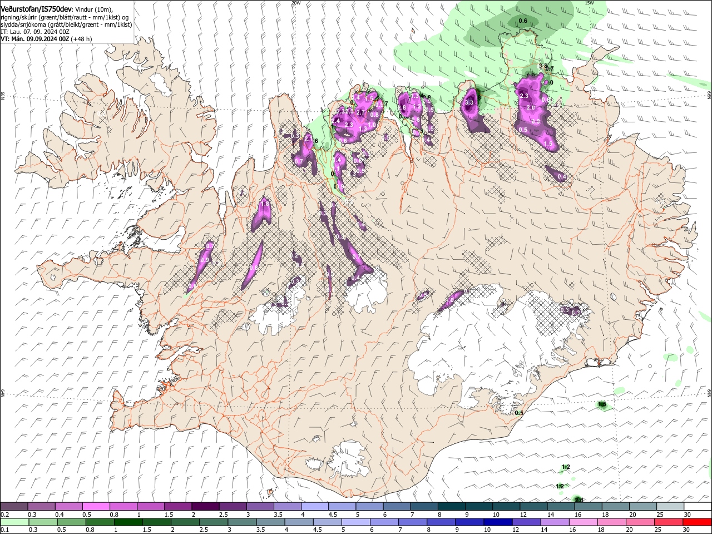This screenshot has width=712, height=534.
Task: Select the black '0.5' value on the southeast coast
Action: click(x=519, y=413)
